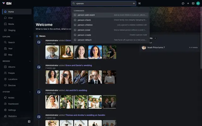This screenshot has height=126, width=202.
Task: Click the Thomas and Annika's wedding timeline icon
Action: [39, 117]
